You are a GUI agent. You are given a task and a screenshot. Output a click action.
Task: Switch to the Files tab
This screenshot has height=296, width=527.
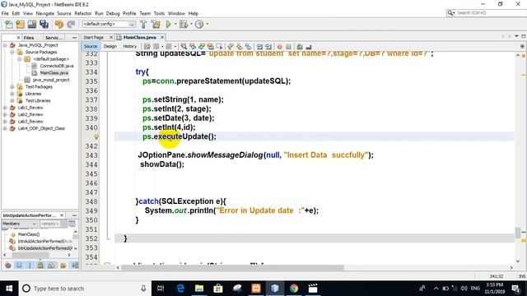(x=29, y=38)
